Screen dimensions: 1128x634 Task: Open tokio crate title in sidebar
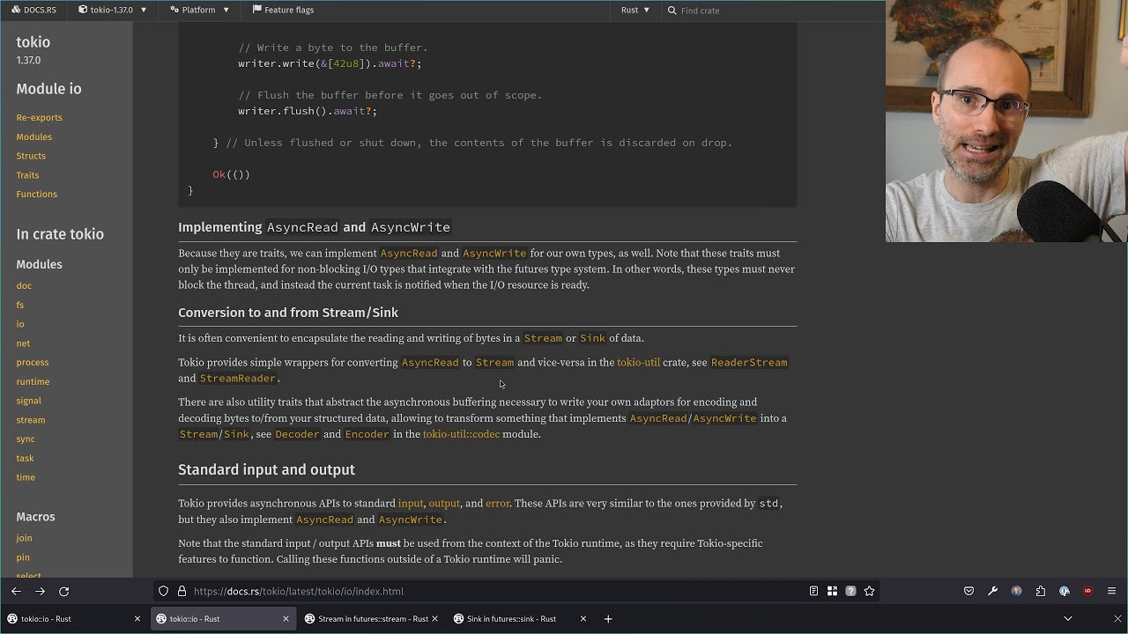[x=33, y=42]
